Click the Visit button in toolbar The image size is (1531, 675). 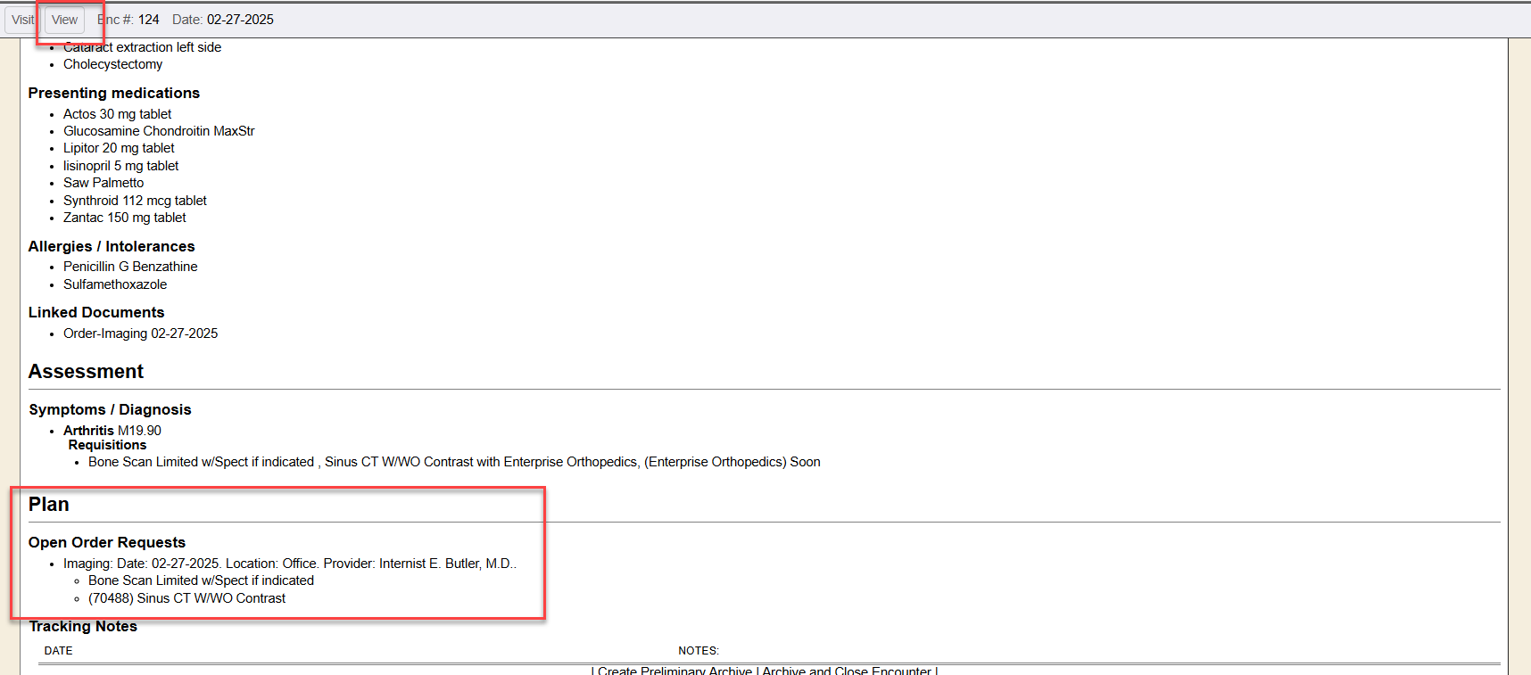(21, 20)
